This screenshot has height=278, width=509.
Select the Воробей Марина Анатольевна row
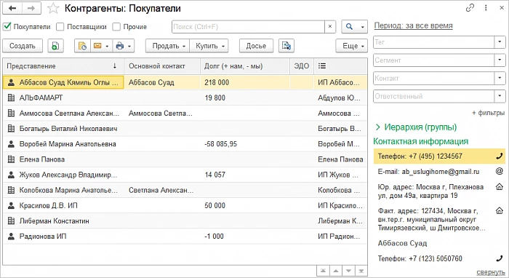(185, 144)
